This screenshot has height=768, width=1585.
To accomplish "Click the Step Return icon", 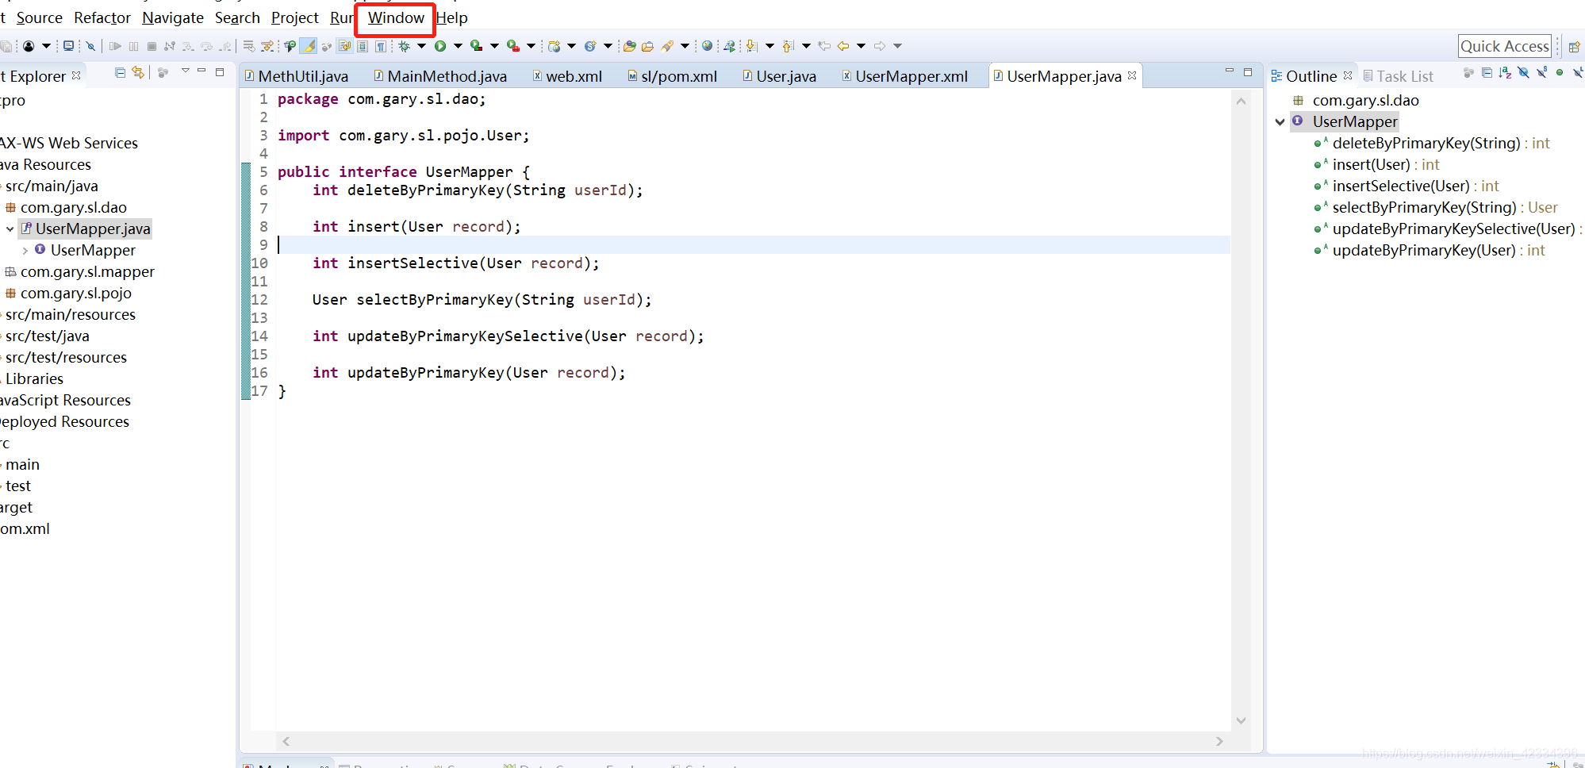I will (225, 46).
